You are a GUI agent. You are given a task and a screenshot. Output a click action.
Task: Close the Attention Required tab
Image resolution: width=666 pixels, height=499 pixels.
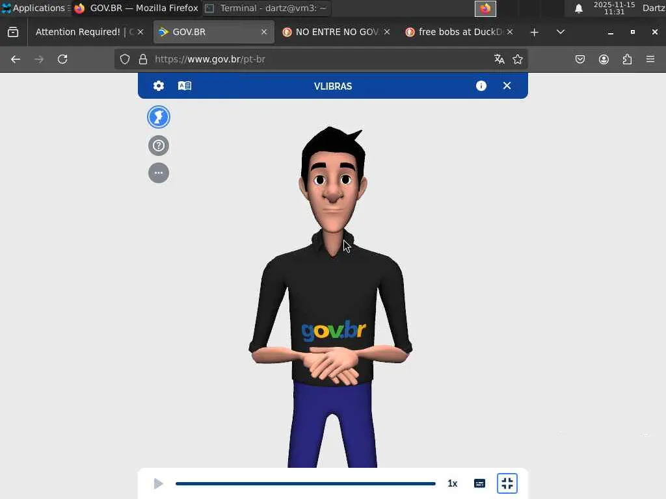(x=140, y=32)
